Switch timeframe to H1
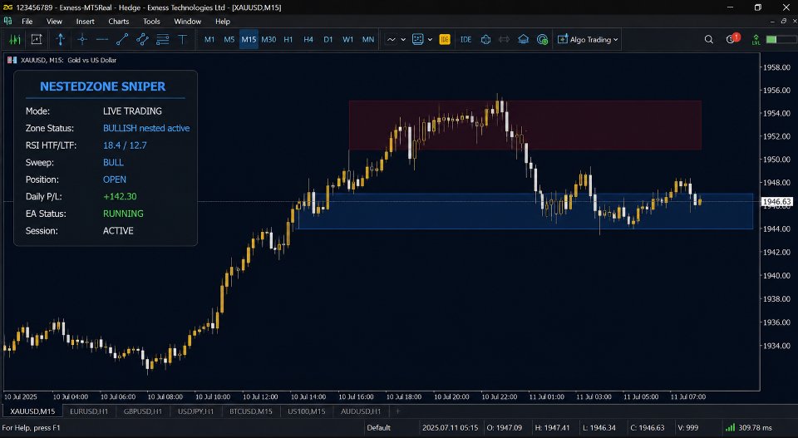This screenshot has height=438, width=798. tap(288, 39)
